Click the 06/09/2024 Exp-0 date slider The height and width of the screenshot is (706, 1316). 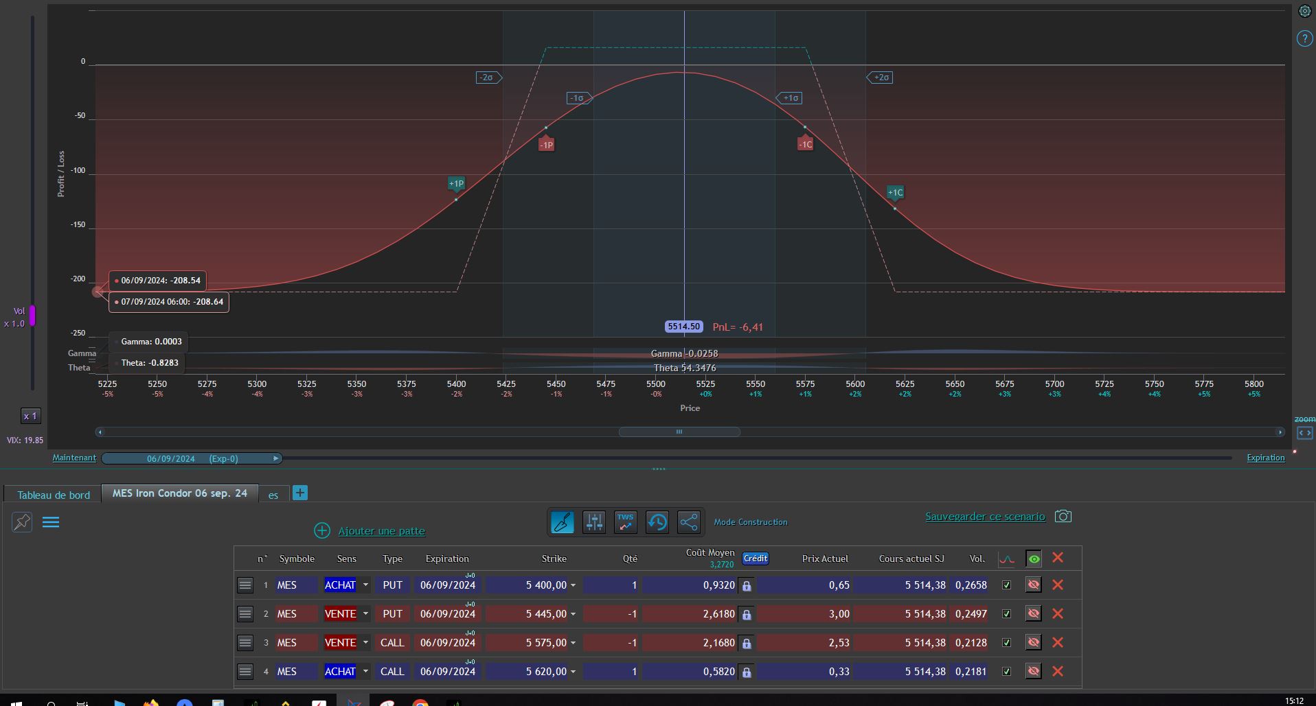coord(192,458)
